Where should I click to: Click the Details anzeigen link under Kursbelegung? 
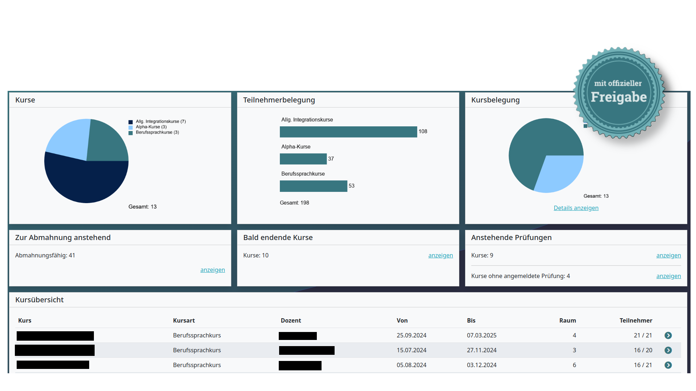pyautogui.click(x=576, y=208)
